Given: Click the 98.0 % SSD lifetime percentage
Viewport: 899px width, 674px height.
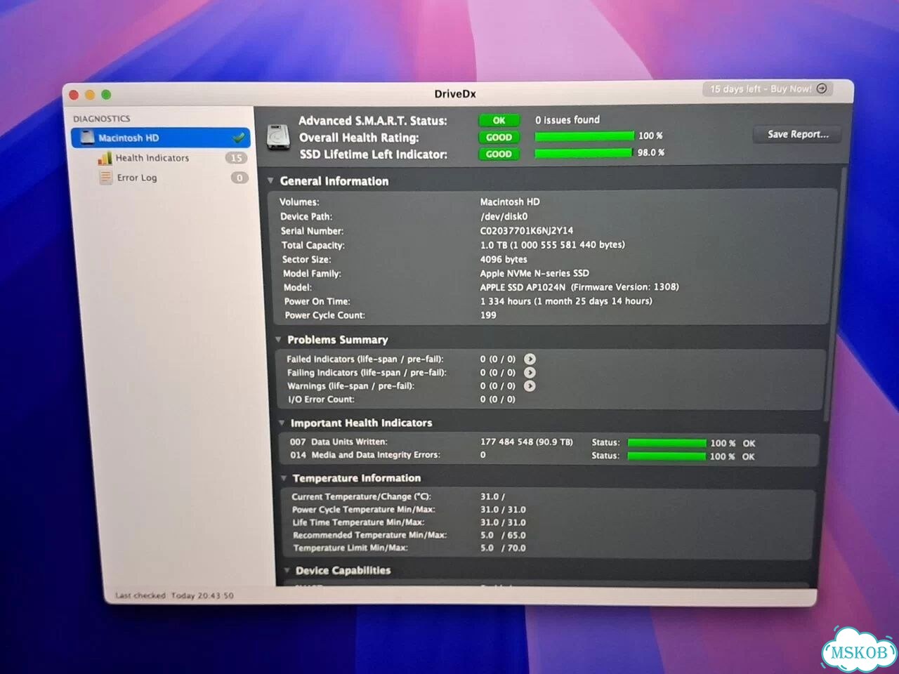Looking at the screenshot, I should tap(651, 152).
